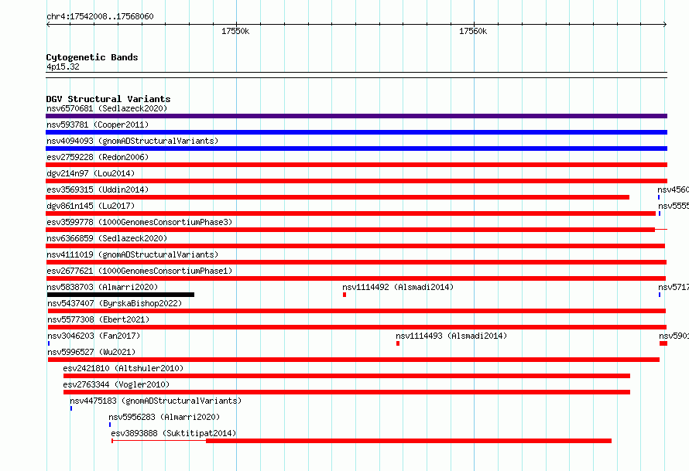The image size is (689, 471).
Task: Click the small blue marker under nsv4560 label
Action: point(659,197)
